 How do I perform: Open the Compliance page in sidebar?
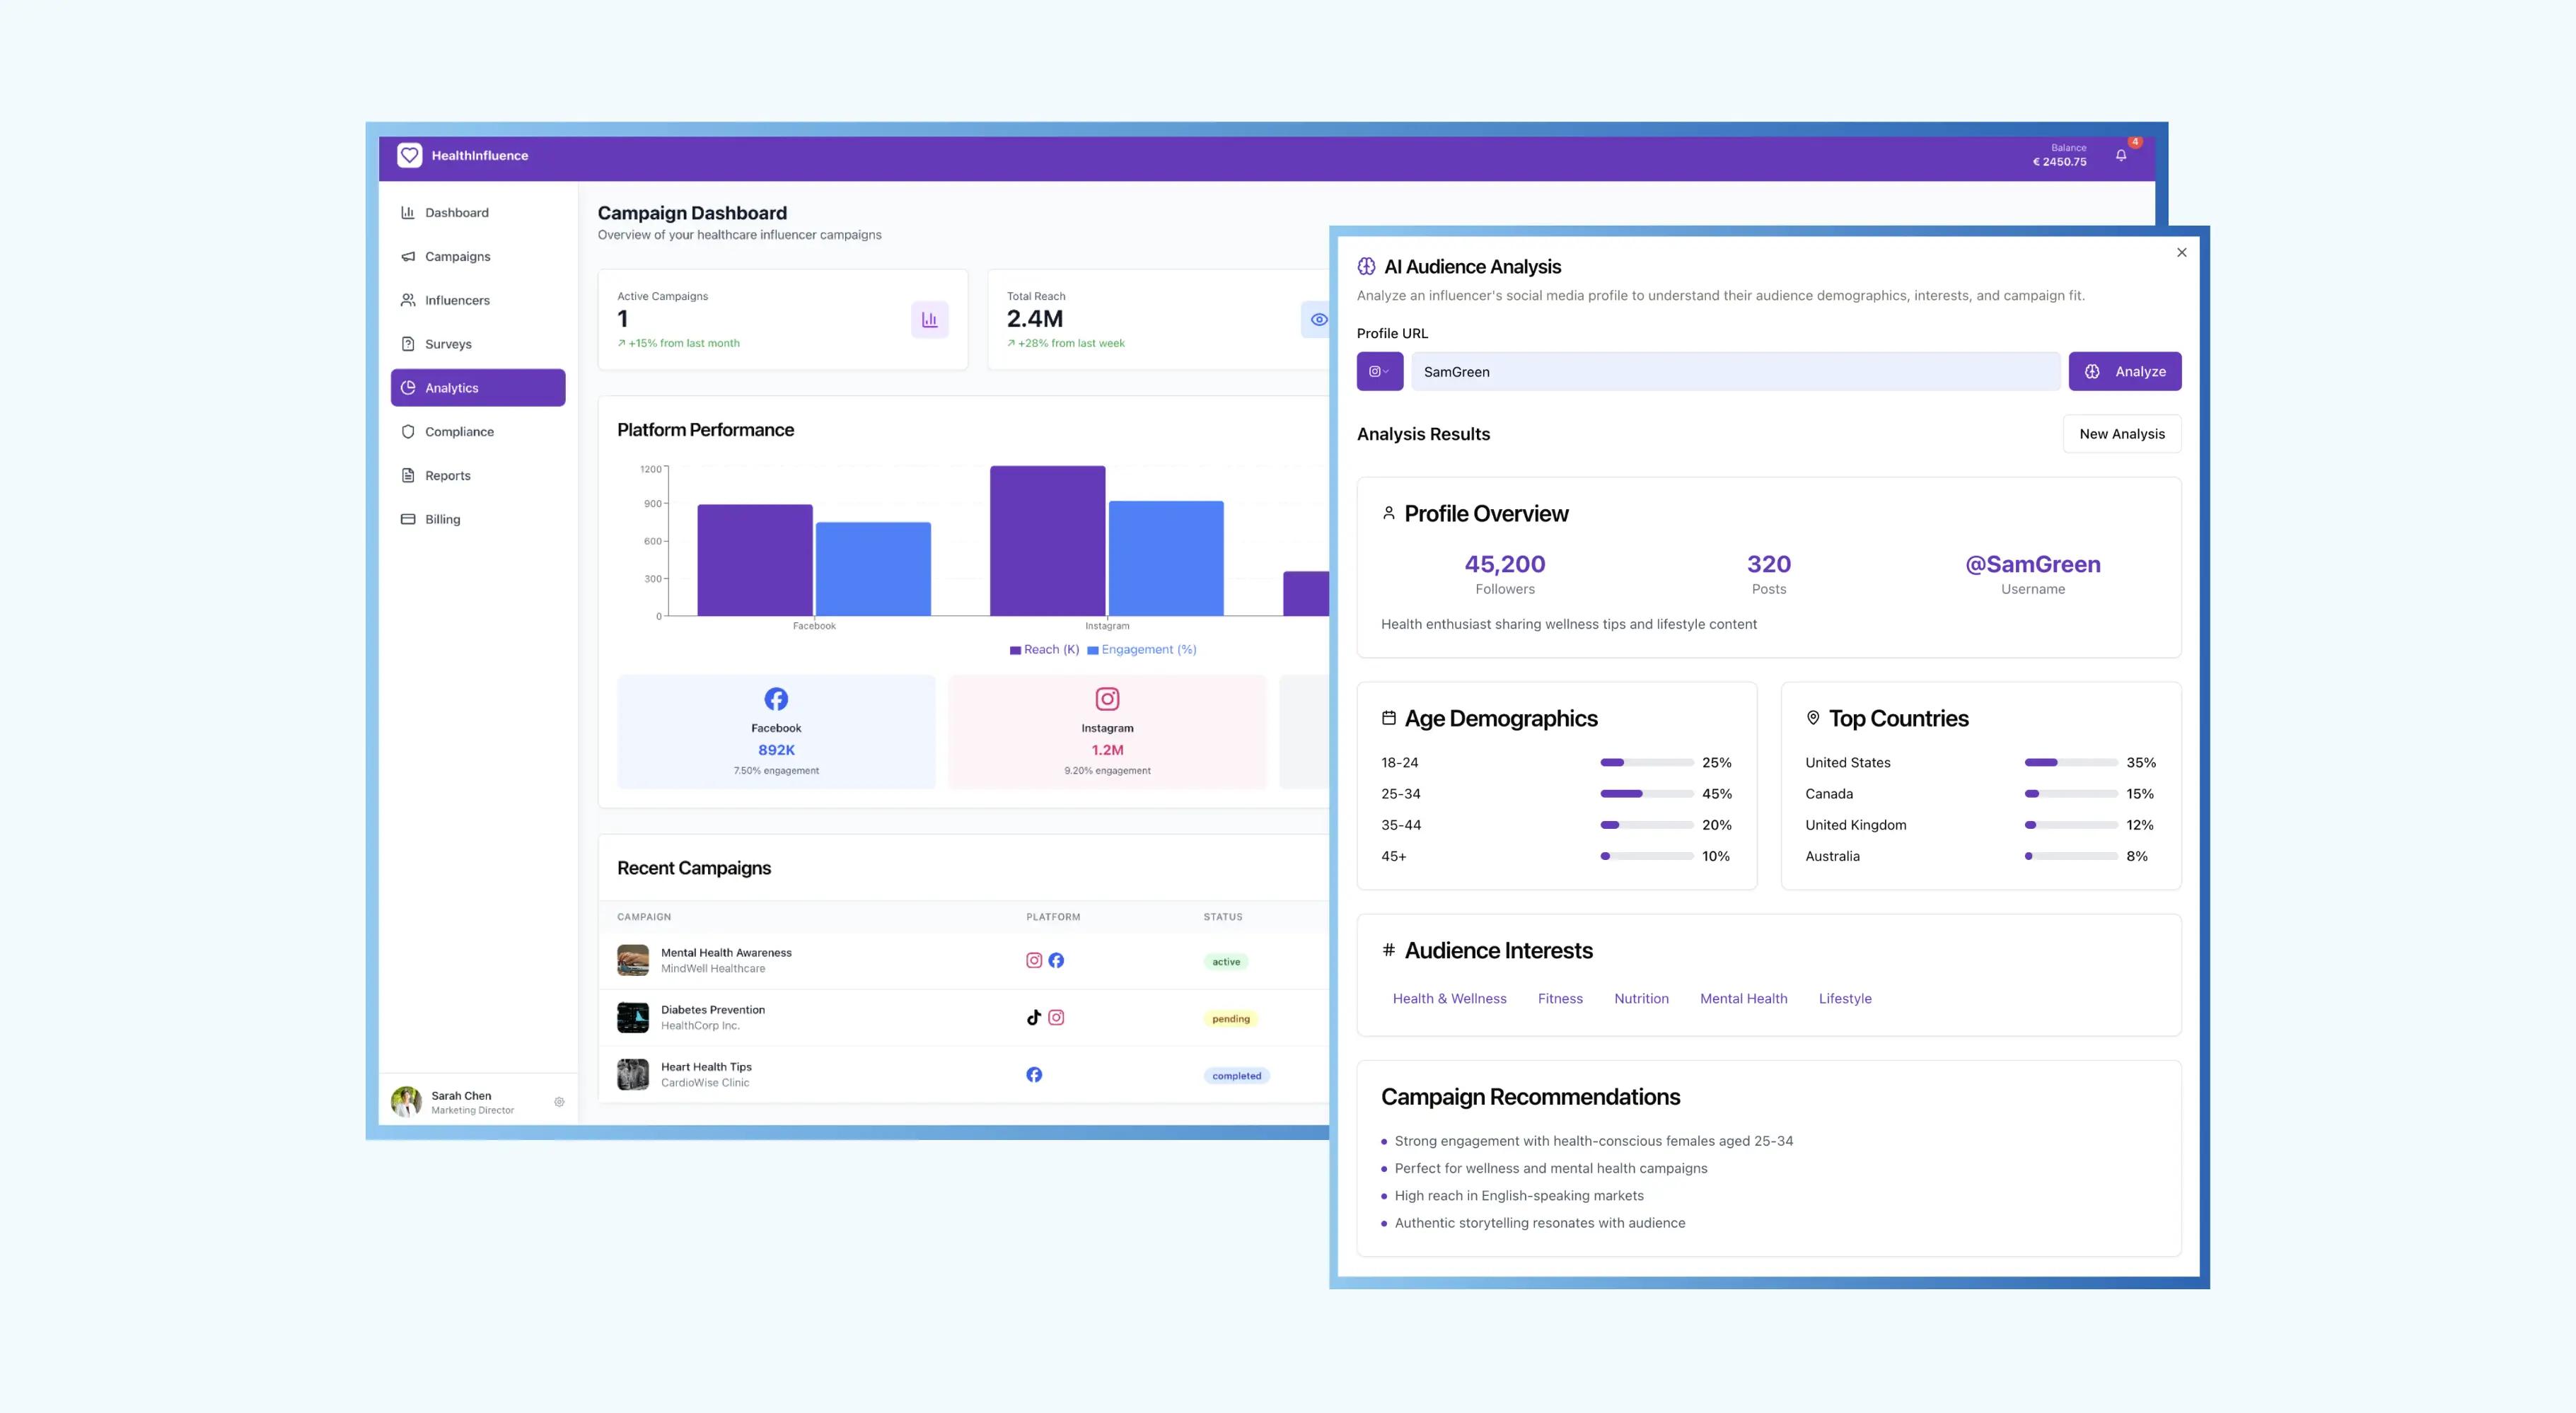click(459, 432)
